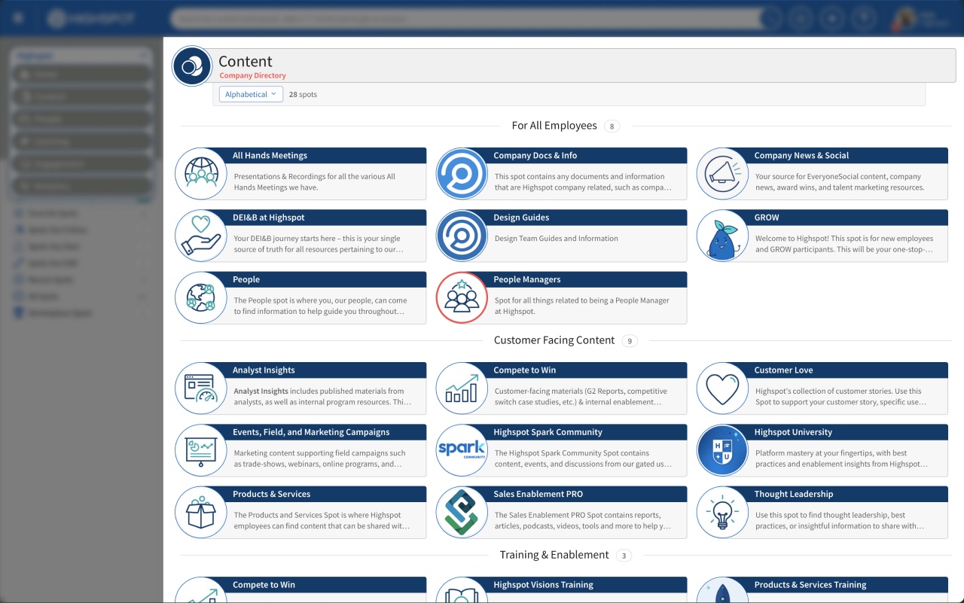
Task: Open the Customer Love heart icon
Action: pos(722,388)
